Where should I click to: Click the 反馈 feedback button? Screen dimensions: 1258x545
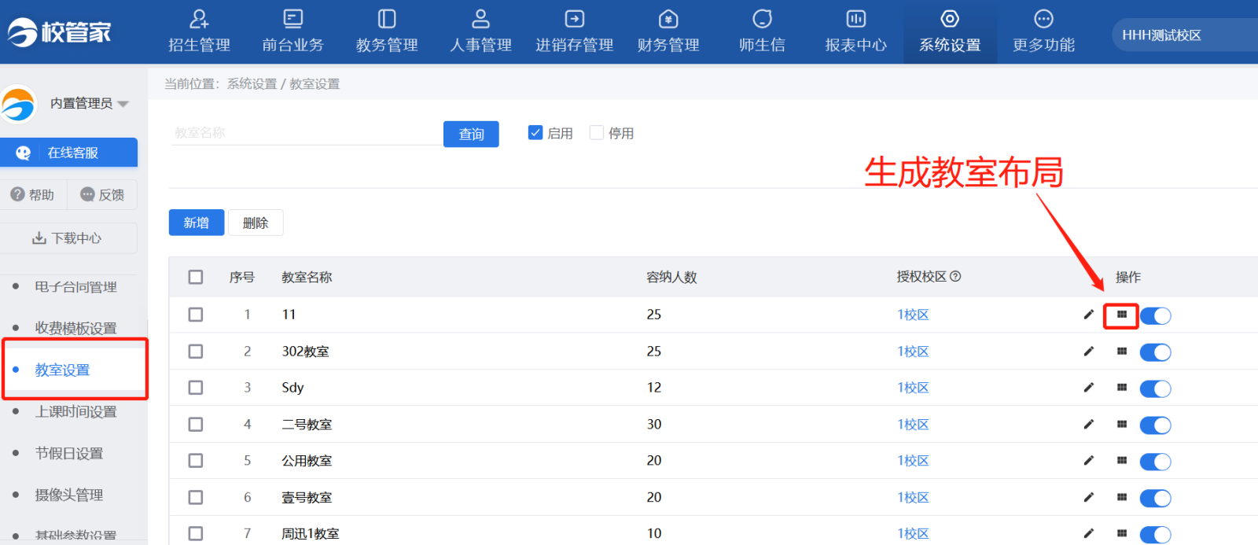(x=102, y=194)
